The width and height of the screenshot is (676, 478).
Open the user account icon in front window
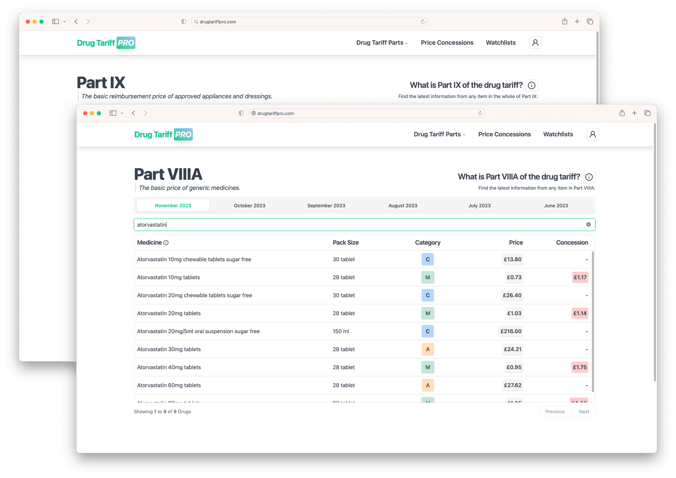(593, 134)
